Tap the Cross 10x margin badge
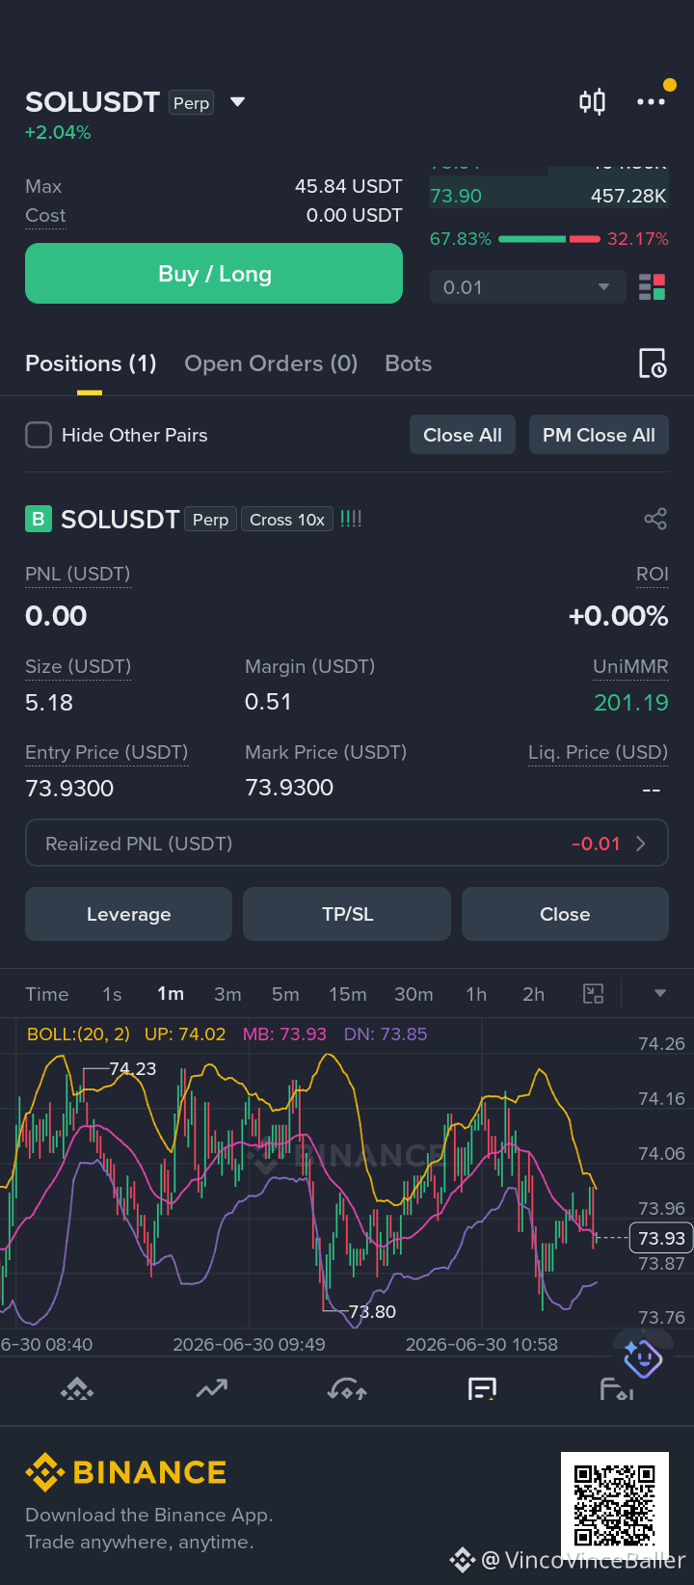The height and width of the screenshot is (1585, 694). point(287,520)
